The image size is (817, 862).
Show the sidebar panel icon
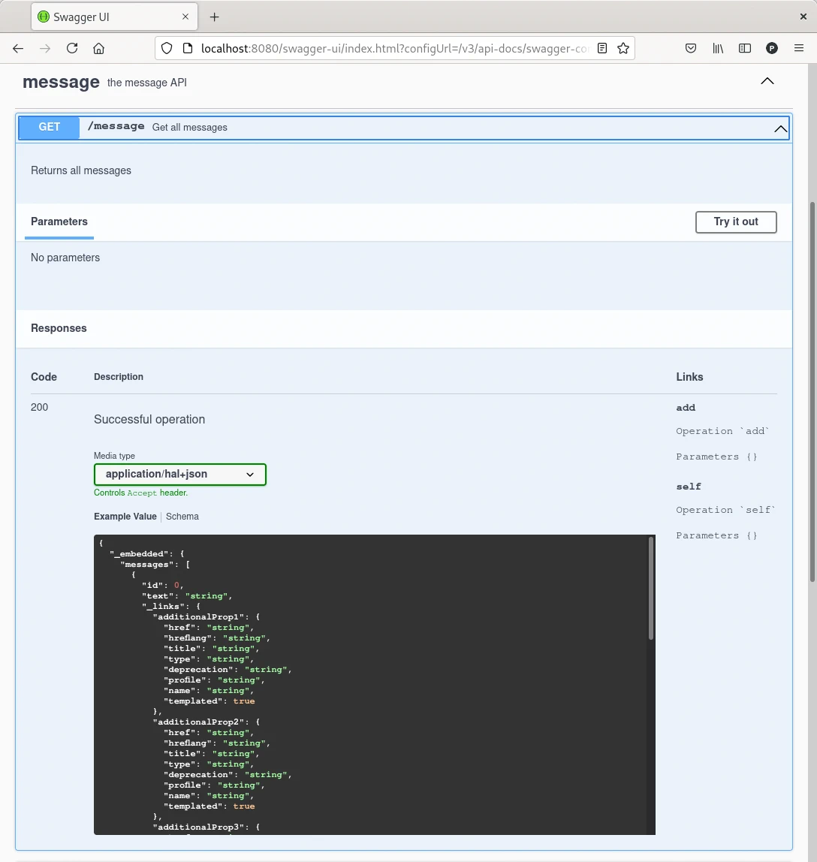(x=745, y=48)
